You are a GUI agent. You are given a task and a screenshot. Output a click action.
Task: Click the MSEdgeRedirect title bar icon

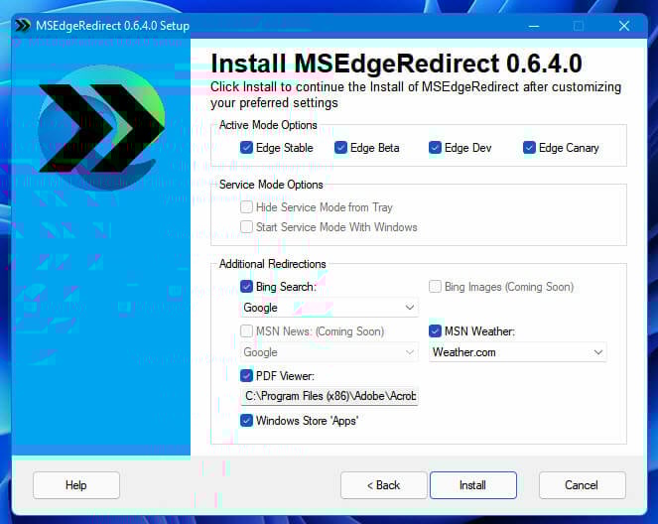pos(22,26)
